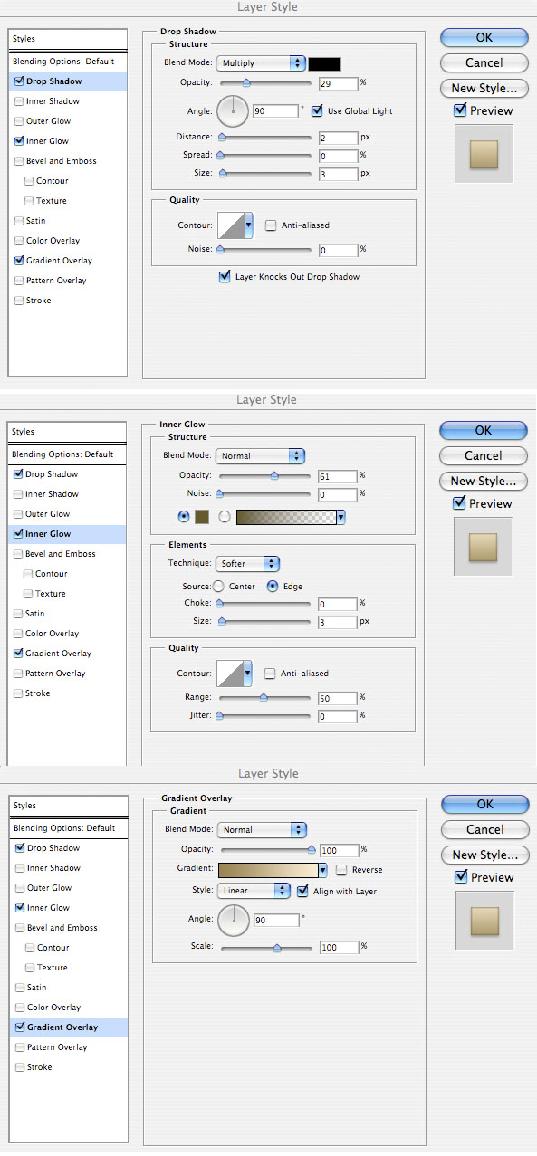Click the Drop Shadow angle dial
Image resolution: width=537 pixels, height=1156 pixels.
(x=233, y=111)
